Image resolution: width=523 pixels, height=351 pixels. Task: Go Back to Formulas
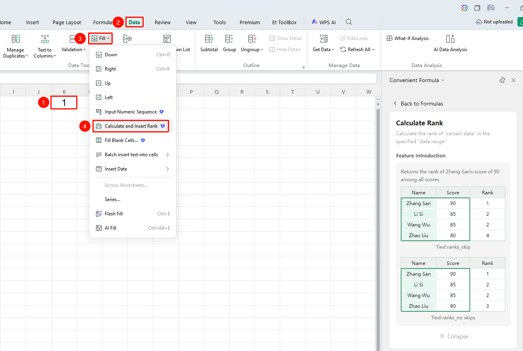pyautogui.click(x=418, y=104)
